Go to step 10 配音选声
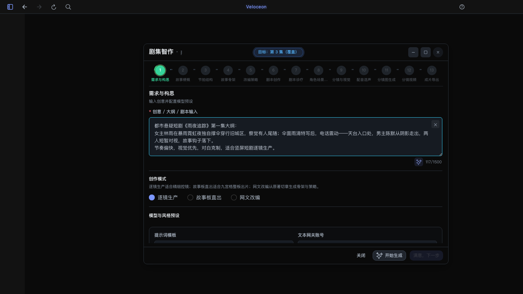The image size is (523, 294). pos(364,73)
